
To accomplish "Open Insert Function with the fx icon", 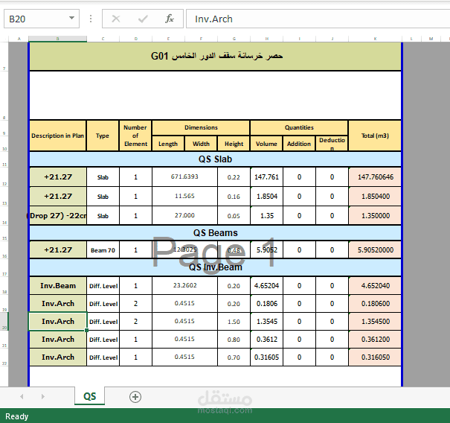I will [170, 19].
